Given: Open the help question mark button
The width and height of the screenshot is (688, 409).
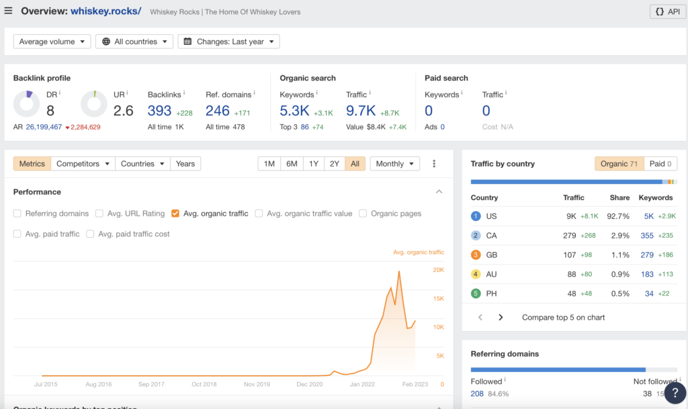Looking at the screenshot, I should (x=675, y=393).
